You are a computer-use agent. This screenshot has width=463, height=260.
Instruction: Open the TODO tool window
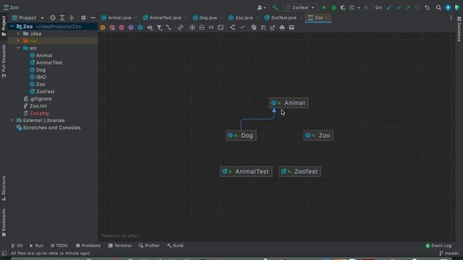point(59,246)
